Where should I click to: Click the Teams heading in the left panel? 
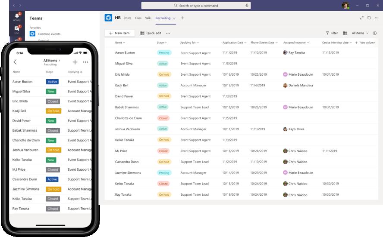pos(36,18)
